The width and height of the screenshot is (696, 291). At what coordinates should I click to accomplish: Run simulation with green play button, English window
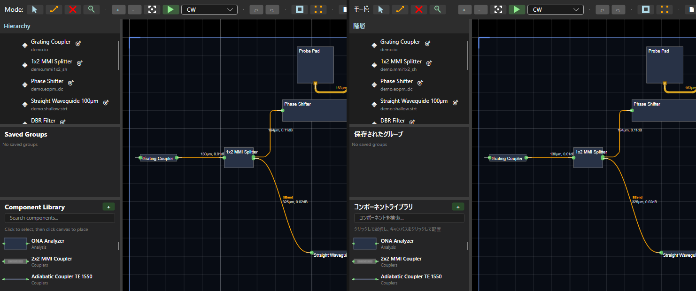pos(171,9)
